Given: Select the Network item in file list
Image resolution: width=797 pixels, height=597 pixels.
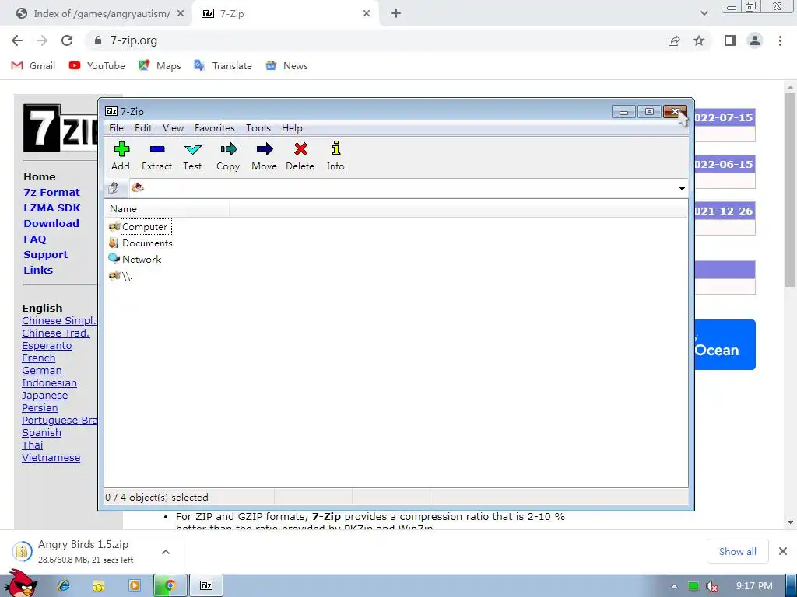Looking at the screenshot, I should [x=135, y=260].
